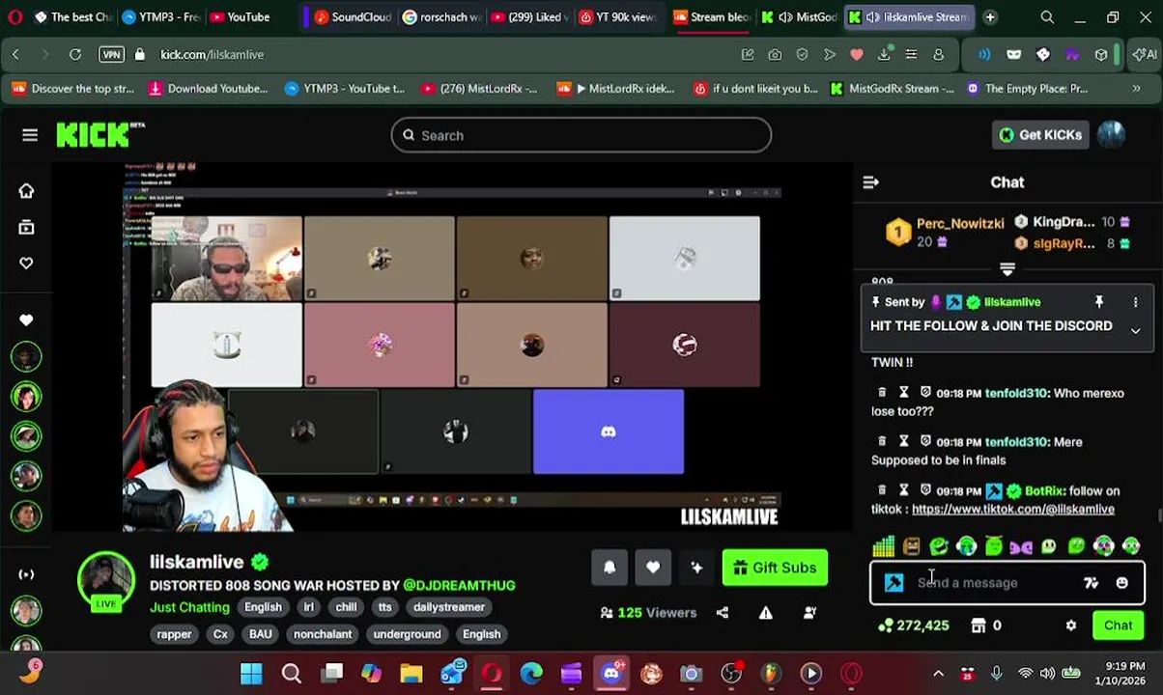Open the chat identity badge icon in message box
This screenshot has width=1163, height=695.
coord(894,583)
